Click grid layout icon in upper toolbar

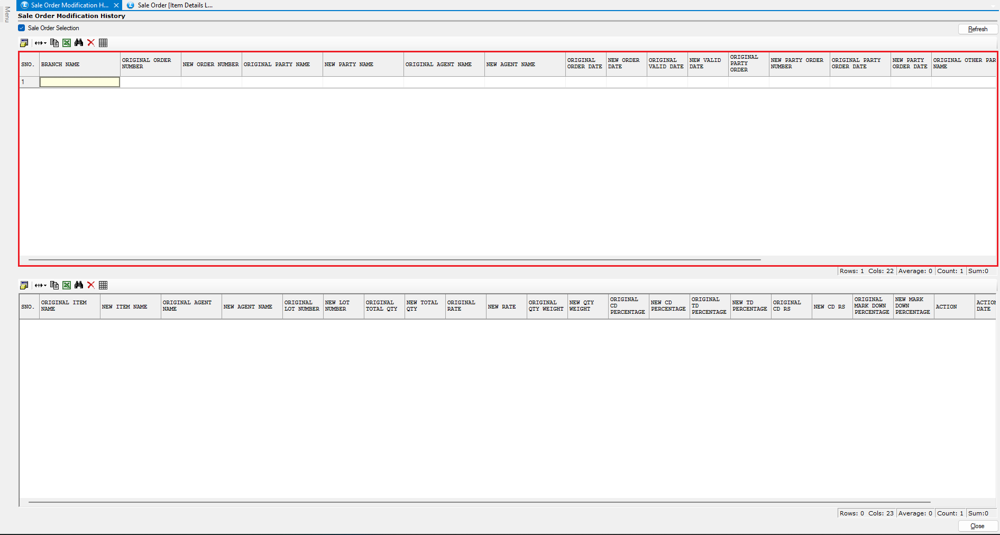coord(103,43)
